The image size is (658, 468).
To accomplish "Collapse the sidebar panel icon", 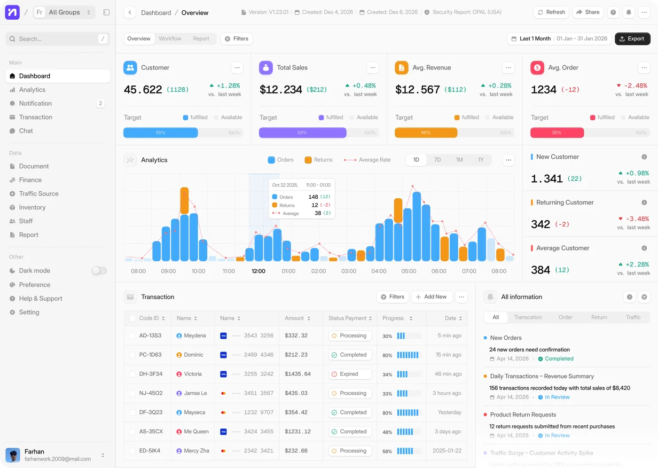I will pos(106,12).
